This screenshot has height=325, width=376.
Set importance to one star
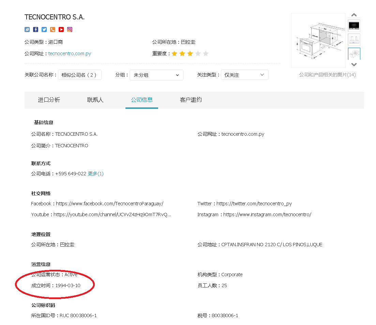coord(174,54)
